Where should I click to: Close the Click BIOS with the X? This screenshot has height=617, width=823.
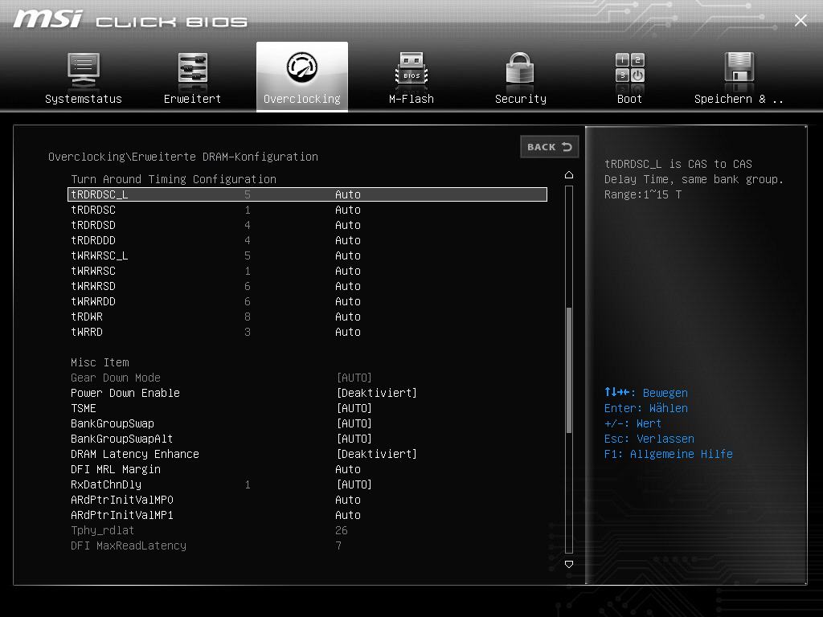click(x=800, y=20)
